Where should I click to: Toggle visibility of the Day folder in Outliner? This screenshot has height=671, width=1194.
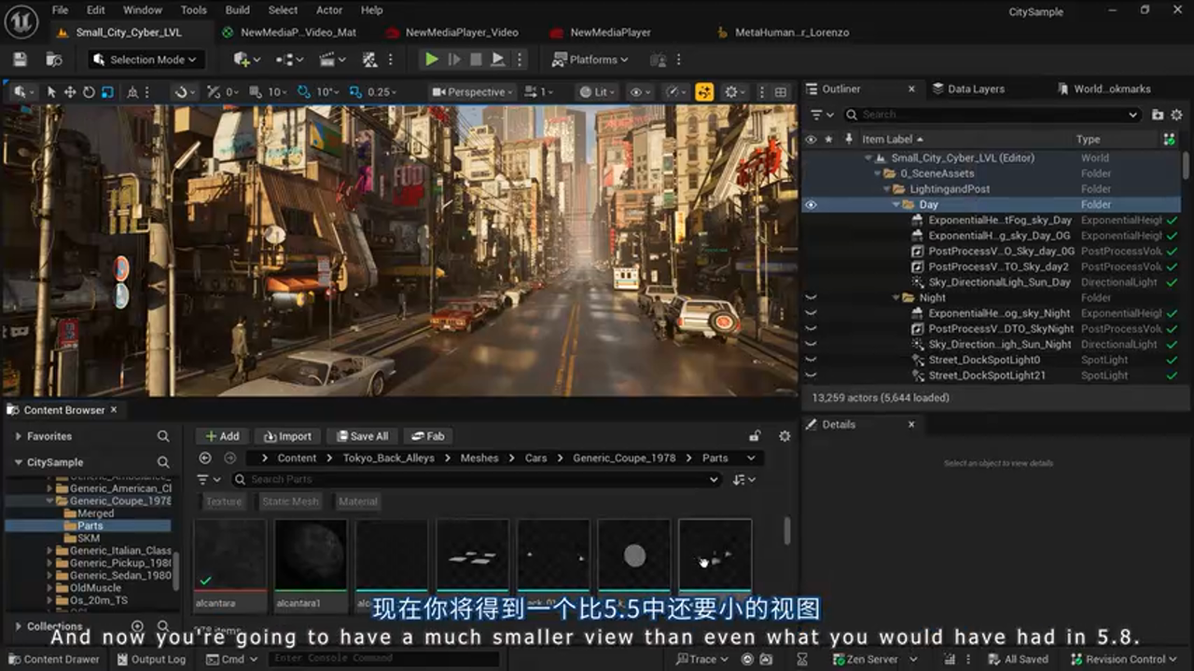811,204
